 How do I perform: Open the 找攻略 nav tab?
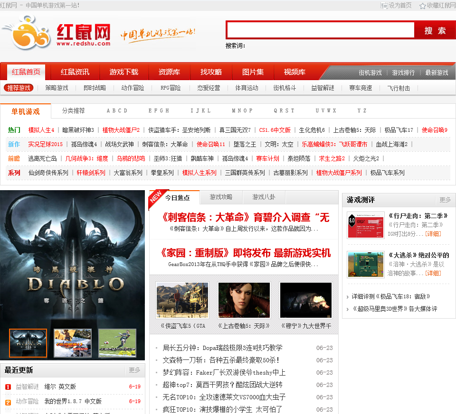(x=211, y=72)
